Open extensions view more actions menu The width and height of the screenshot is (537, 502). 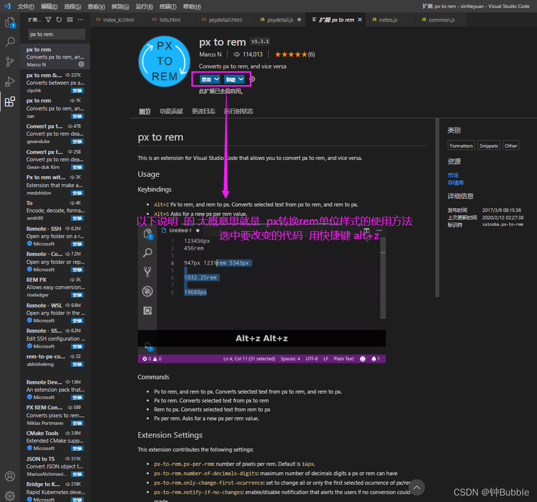point(80,20)
